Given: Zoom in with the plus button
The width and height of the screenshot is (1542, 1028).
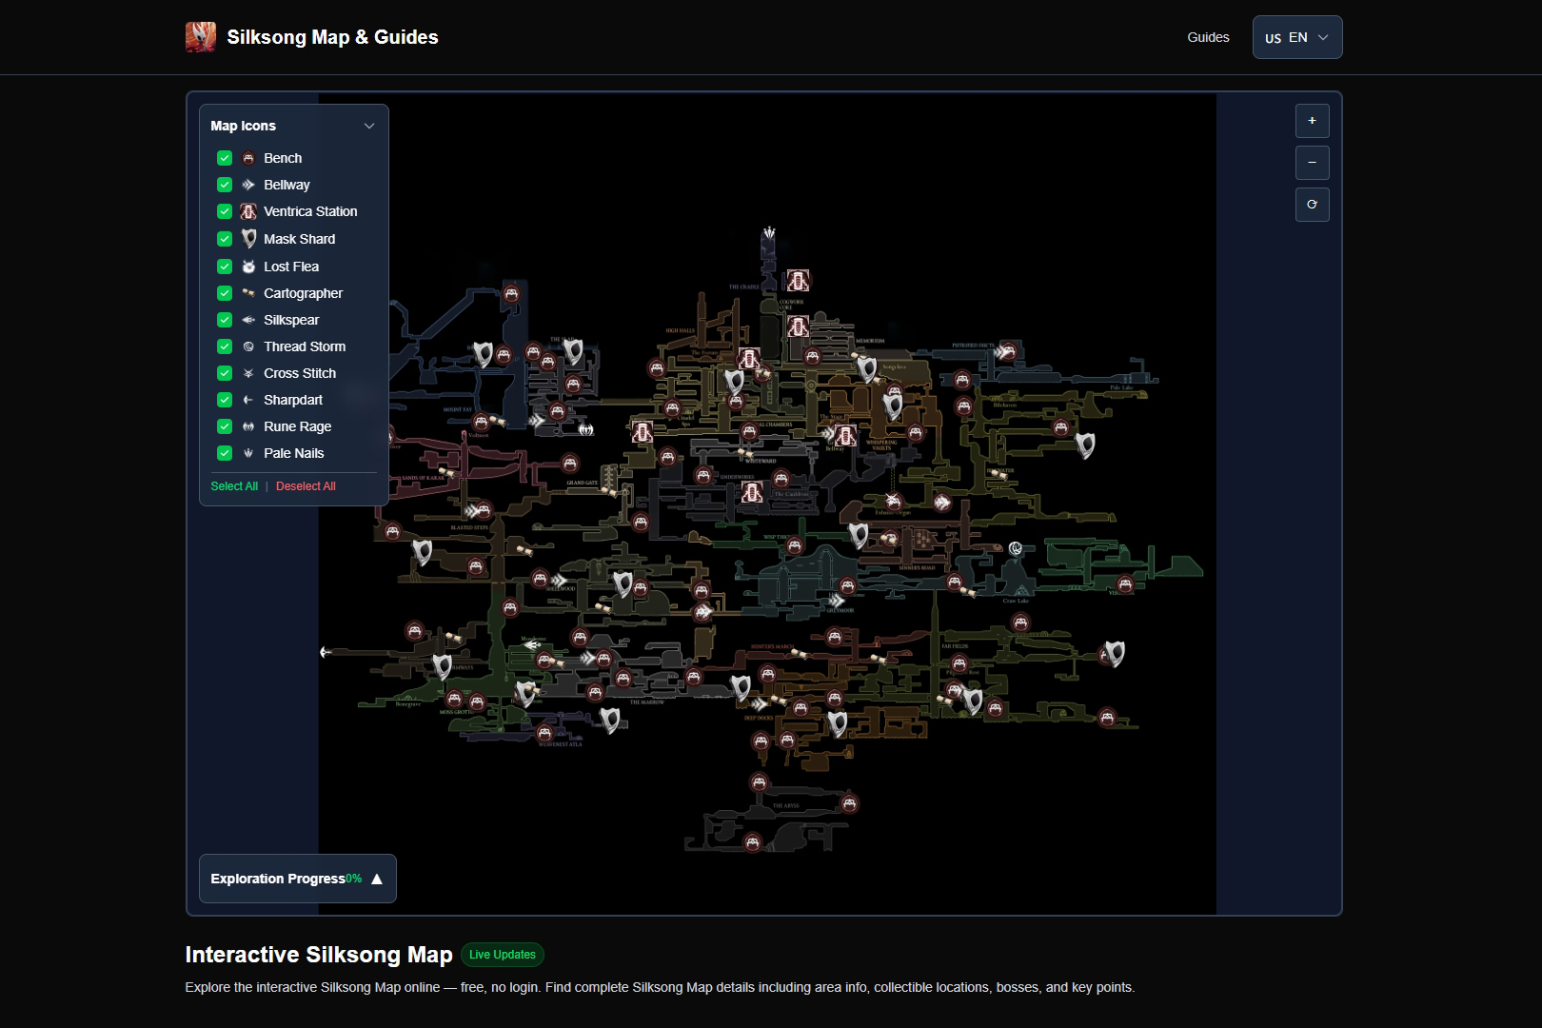Looking at the screenshot, I should [1313, 121].
